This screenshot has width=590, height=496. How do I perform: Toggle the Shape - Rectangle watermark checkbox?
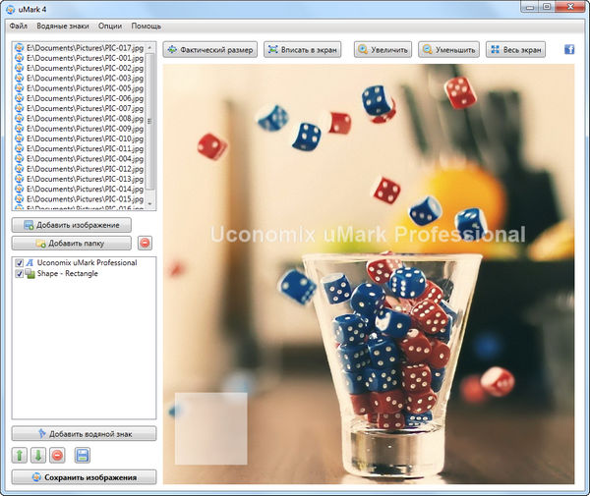[x=20, y=274]
